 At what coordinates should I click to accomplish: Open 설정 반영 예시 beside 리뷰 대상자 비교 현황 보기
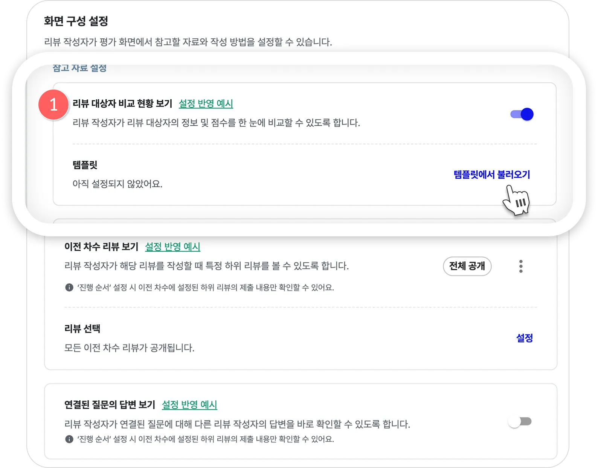[206, 103]
